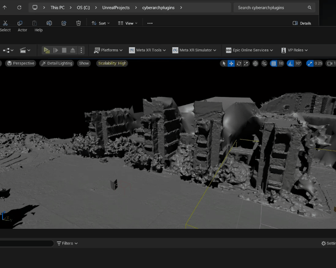This screenshot has height=268, width=336.
Task: Open the Epic Online Services dropdown
Action: point(250,50)
